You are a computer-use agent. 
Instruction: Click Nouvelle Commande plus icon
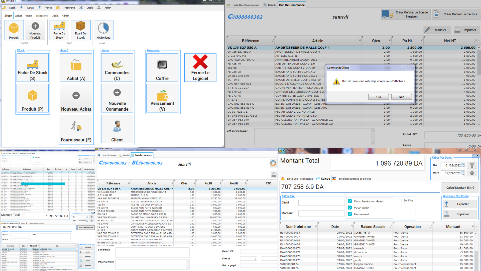tap(117, 93)
